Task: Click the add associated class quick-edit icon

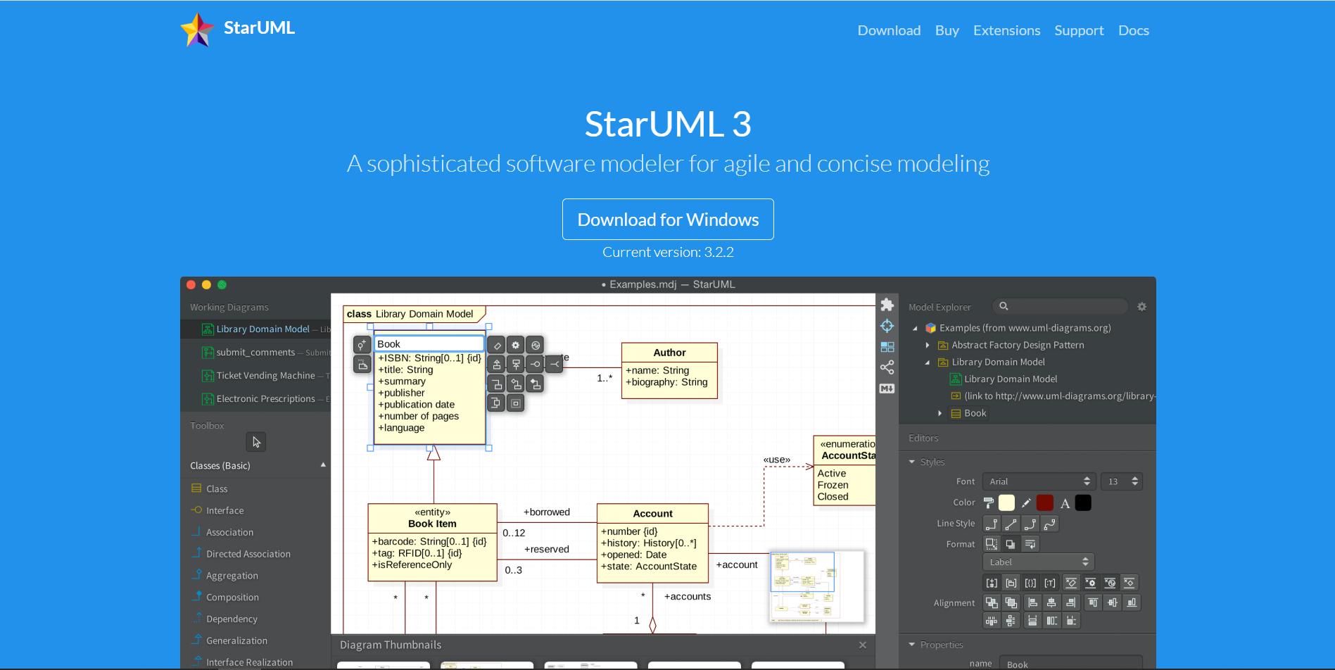Action: tap(497, 384)
